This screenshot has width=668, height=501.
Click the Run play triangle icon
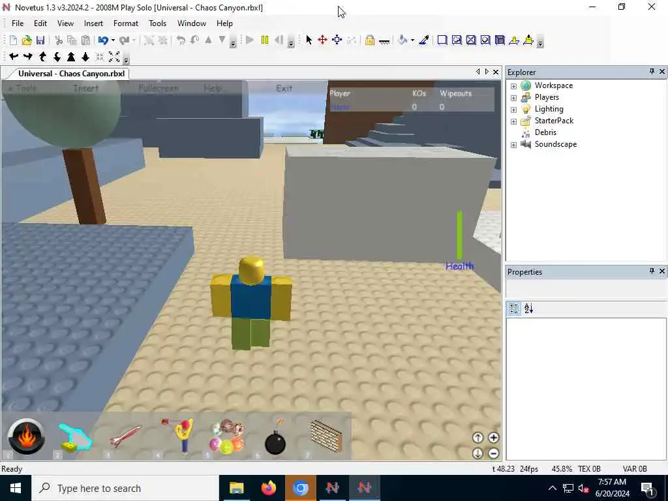[250, 40]
